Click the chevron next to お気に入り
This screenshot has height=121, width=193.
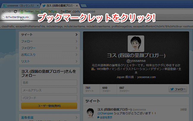click(x=76, y=55)
